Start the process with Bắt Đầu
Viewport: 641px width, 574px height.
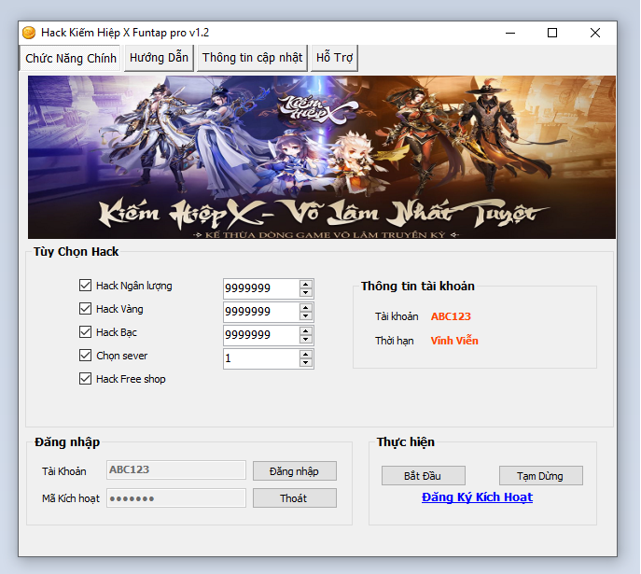point(423,476)
